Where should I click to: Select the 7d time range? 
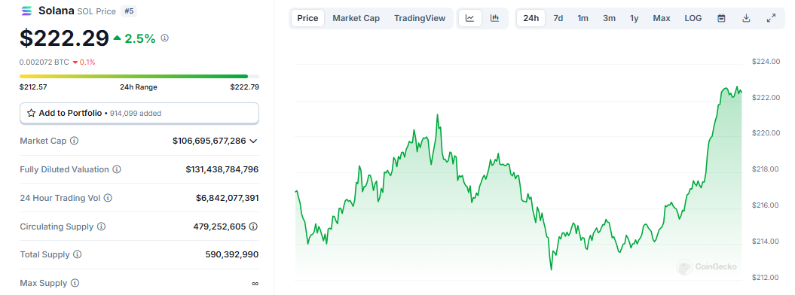pos(558,18)
